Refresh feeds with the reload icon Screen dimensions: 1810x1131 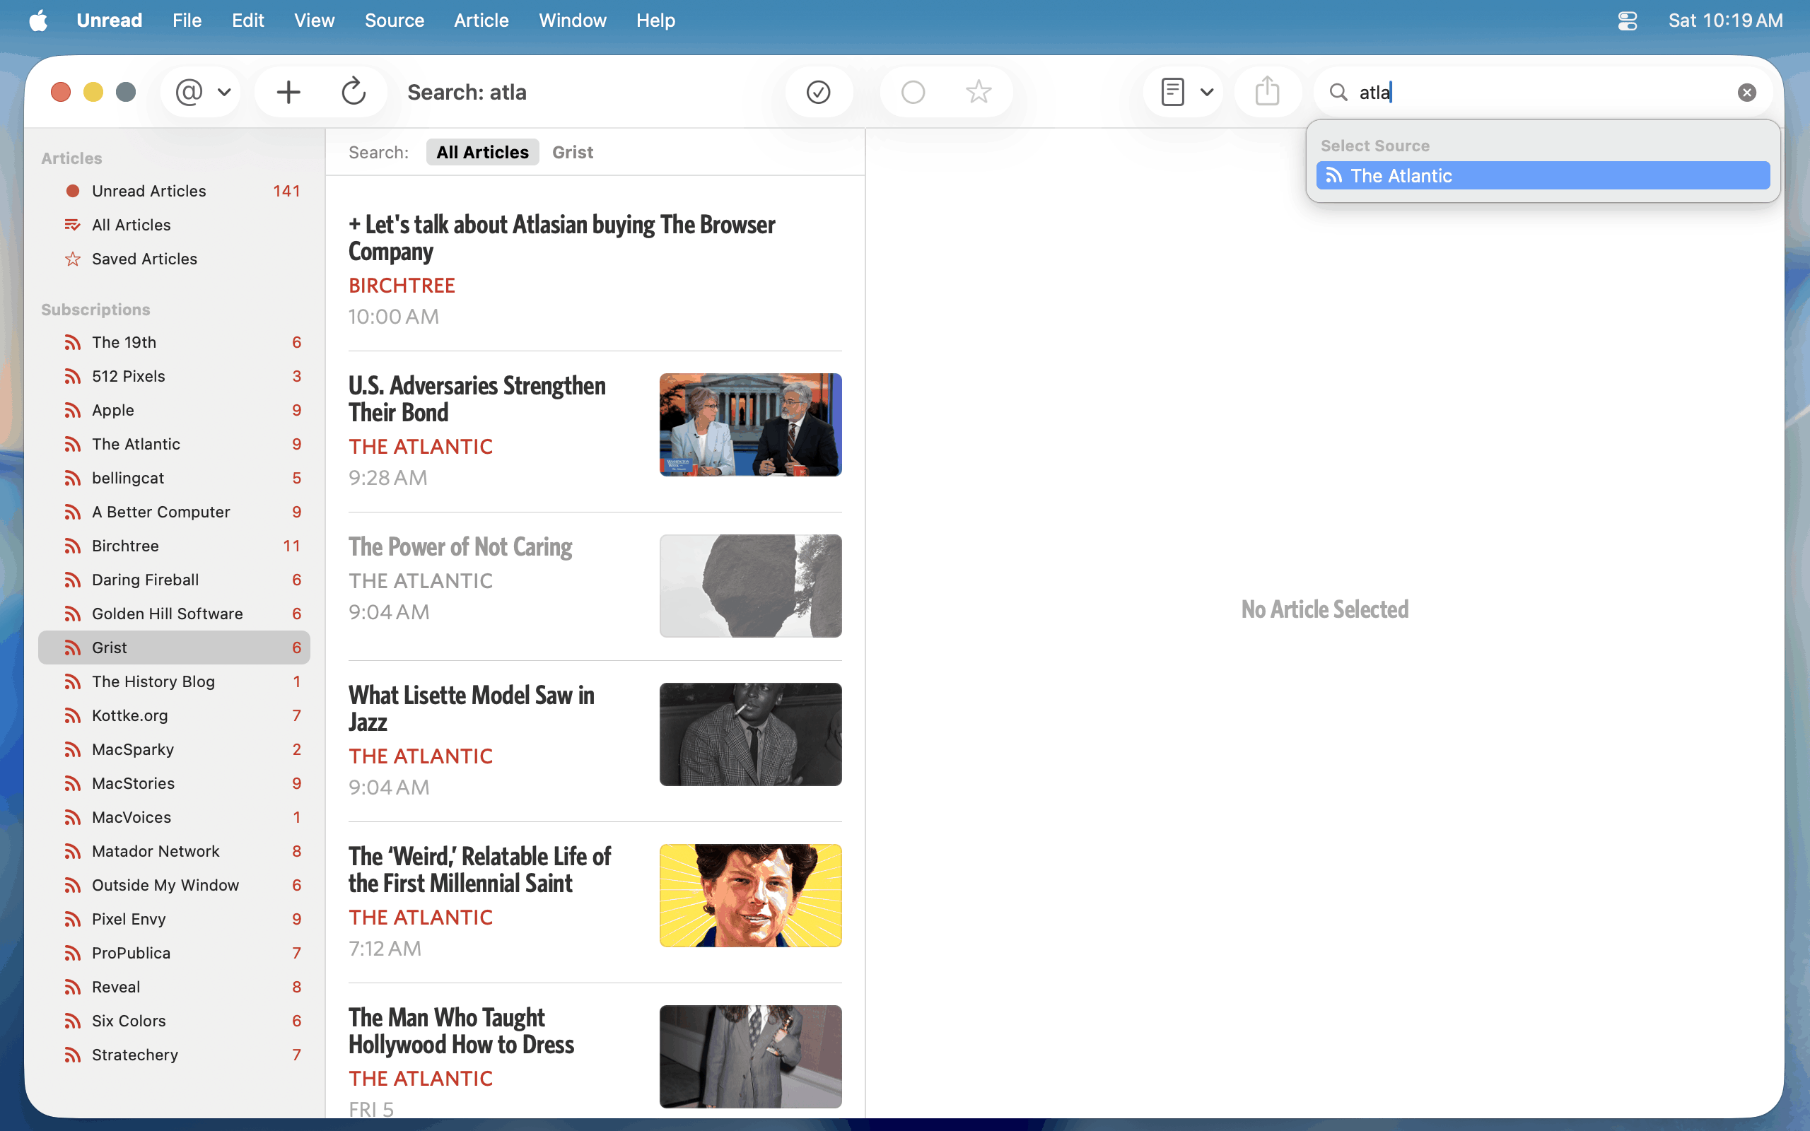(353, 92)
